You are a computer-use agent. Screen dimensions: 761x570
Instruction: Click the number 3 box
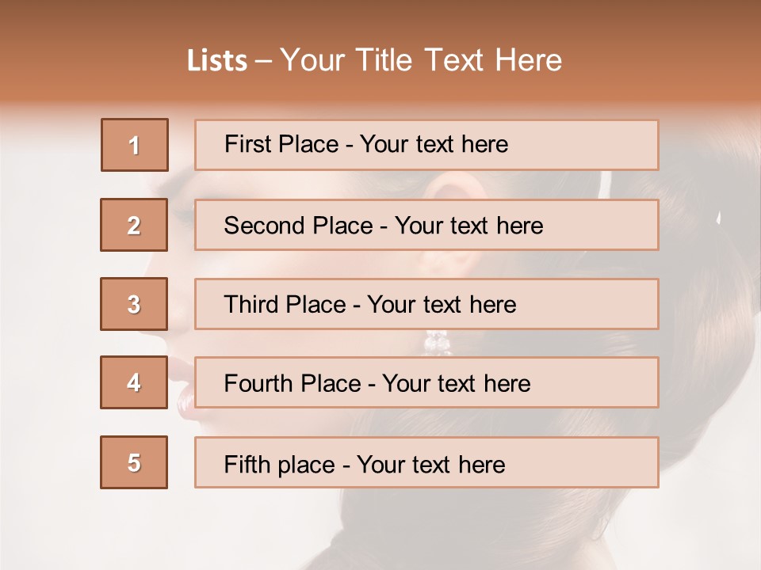(134, 304)
